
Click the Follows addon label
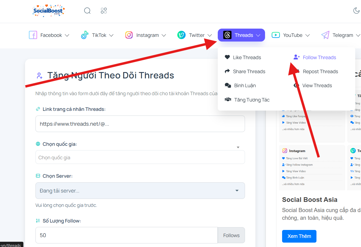click(x=231, y=235)
